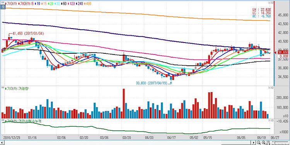Click the 03/20 date label
The height and width of the screenshot is (145, 290).
(x=126, y=138)
